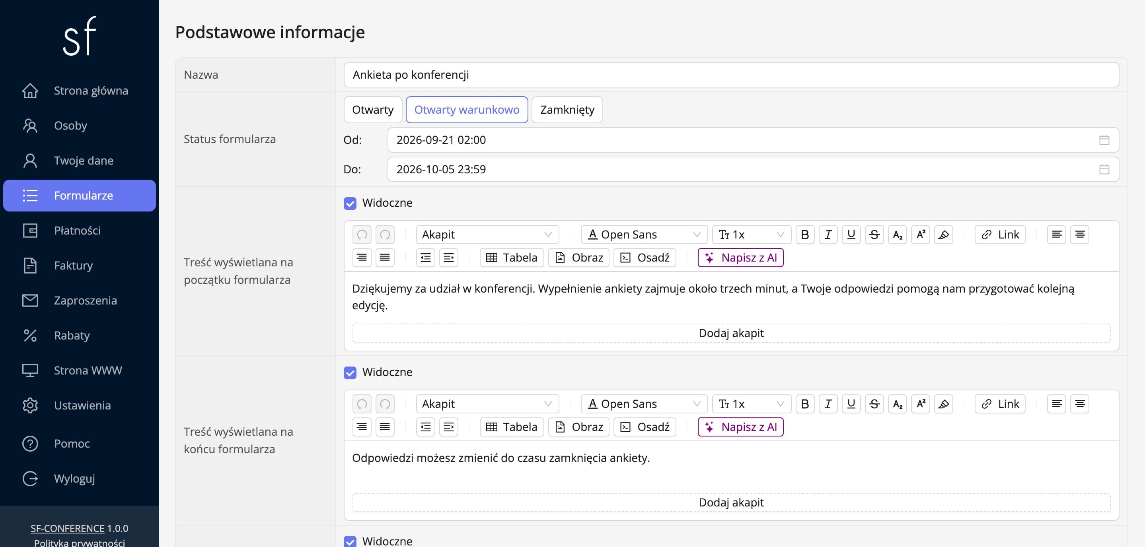Image resolution: width=1145 pixels, height=547 pixels.
Task: Open the 1x font size dropdown in the start-of-form editor
Action: click(751, 235)
